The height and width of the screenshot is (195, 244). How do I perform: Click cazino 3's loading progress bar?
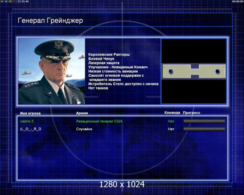pos(204,121)
